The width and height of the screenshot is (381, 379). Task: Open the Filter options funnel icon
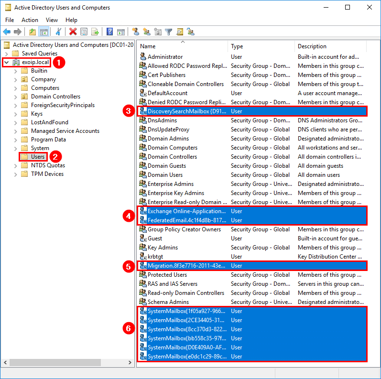(169, 32)
